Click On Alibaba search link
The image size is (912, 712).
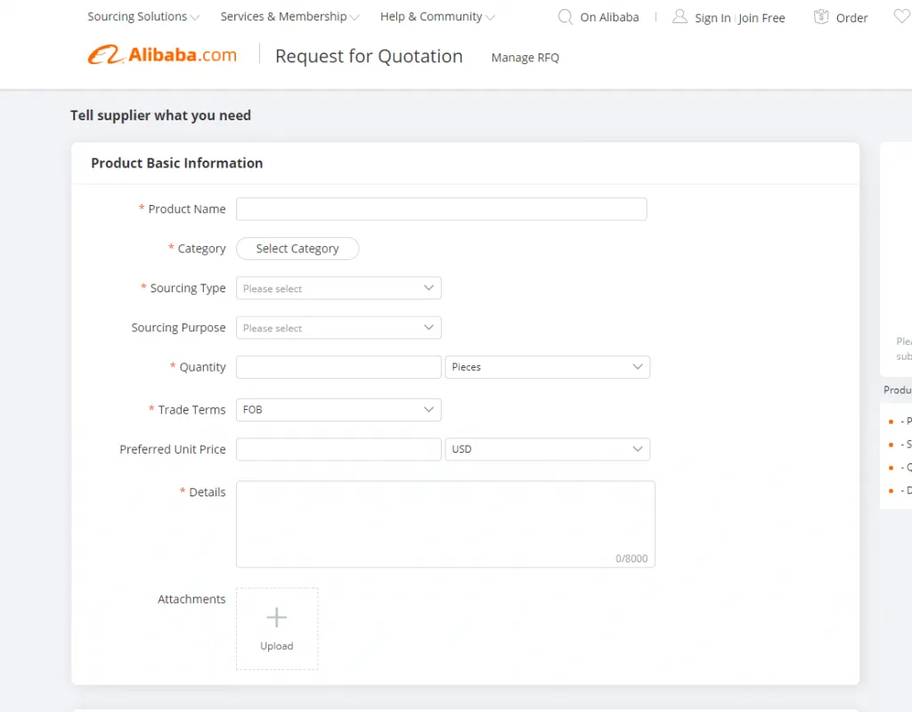[609, 18]
